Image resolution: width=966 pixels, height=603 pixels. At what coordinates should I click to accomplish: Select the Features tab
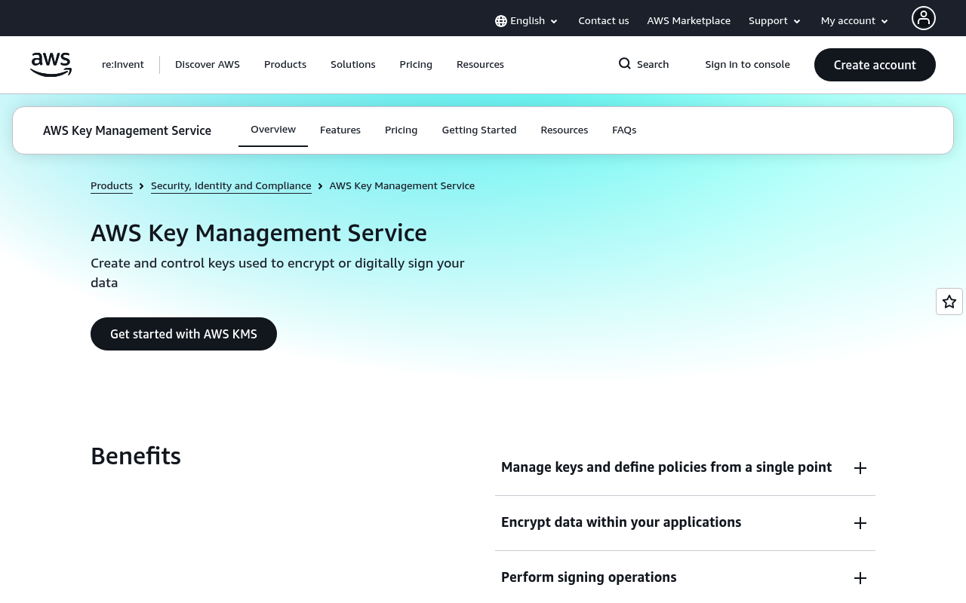[340, 130]
